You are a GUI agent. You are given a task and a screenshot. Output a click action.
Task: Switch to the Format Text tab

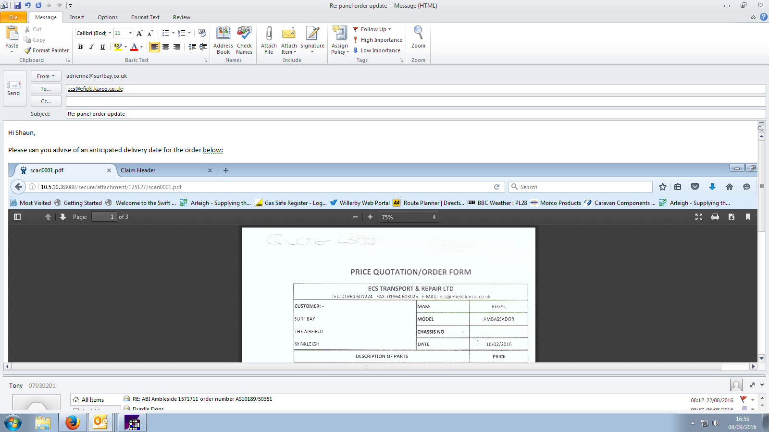pos(145,17)
